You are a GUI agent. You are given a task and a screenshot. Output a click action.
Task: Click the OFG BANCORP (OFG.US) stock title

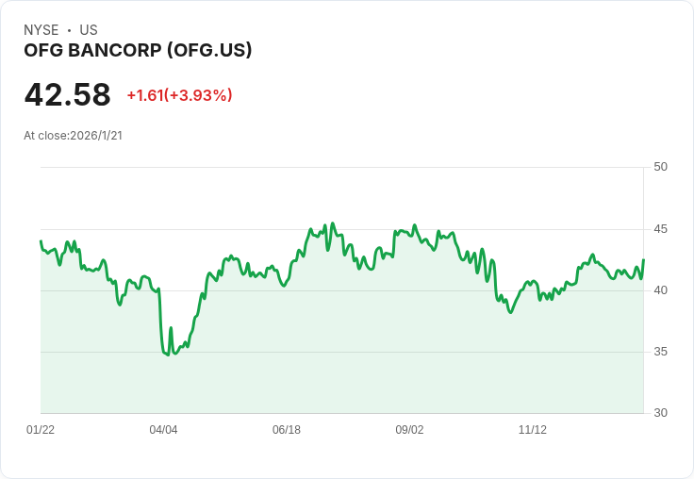(138, 51)
